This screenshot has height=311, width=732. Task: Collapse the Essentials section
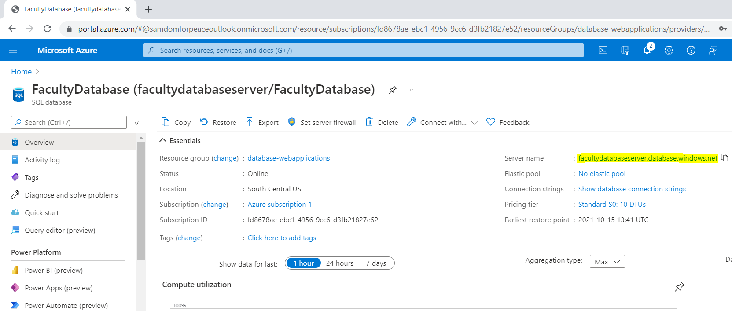tap(180, 140)
